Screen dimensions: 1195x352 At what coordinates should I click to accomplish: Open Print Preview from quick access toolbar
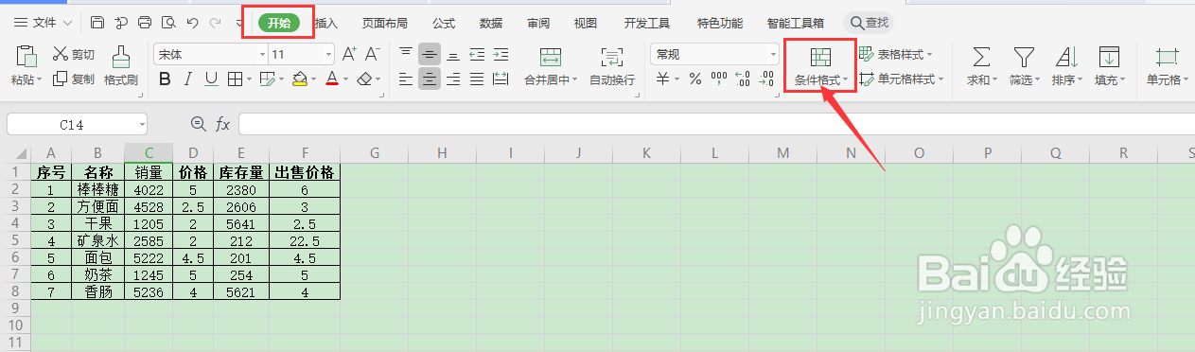168,22
